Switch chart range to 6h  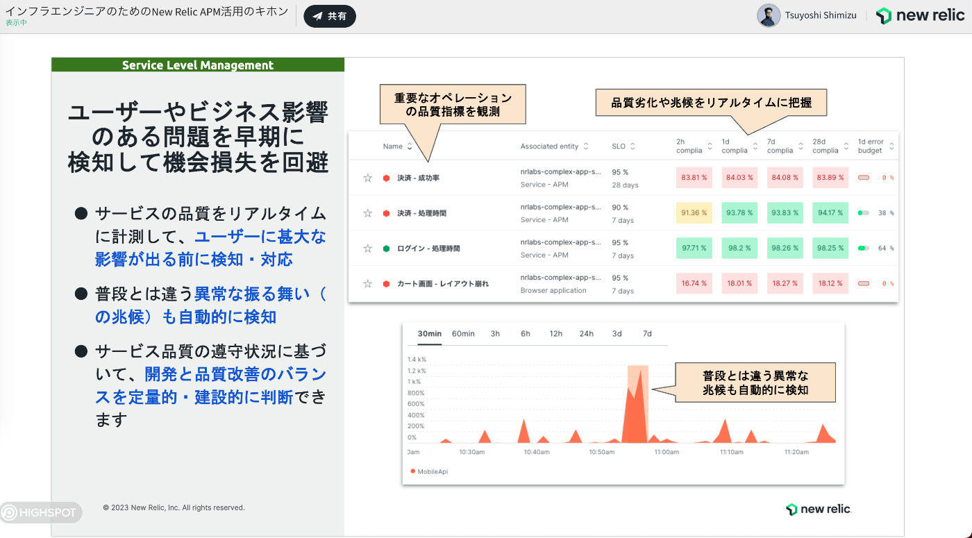point(526,334)
